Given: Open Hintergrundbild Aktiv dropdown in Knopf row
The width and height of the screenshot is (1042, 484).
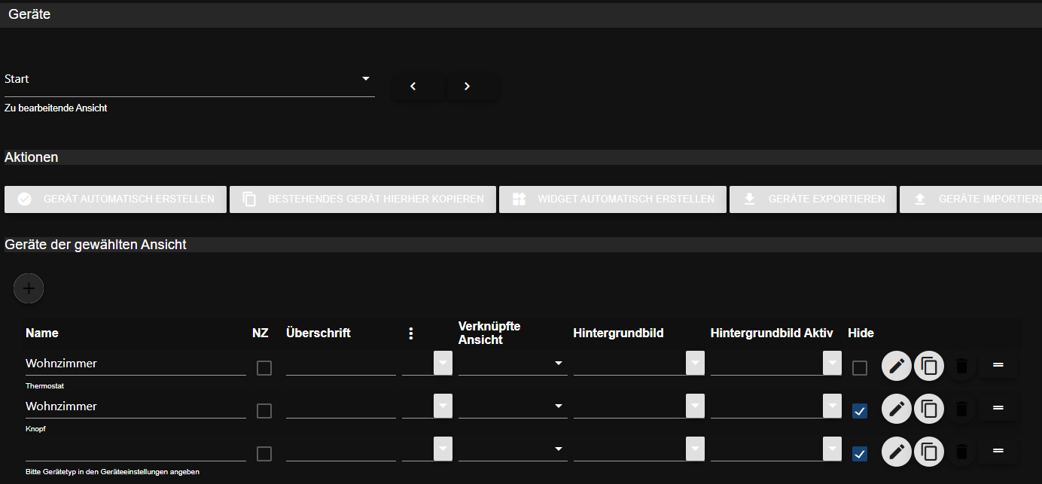Looking at the screenshot, I should 832,406.
